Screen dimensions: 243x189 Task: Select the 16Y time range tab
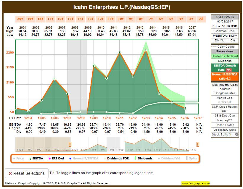point(60,19)
